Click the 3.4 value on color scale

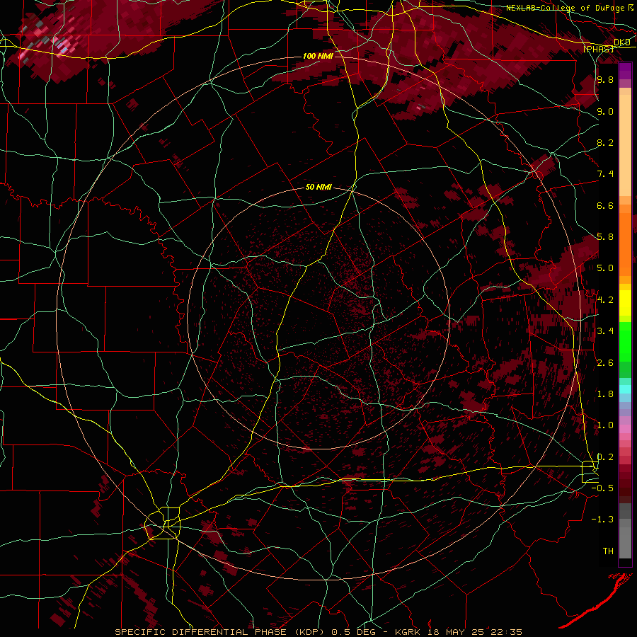click(x=605, y=331)
